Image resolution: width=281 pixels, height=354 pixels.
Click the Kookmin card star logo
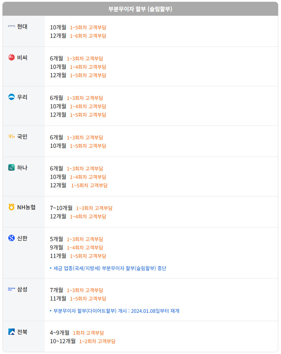(x=12, y=137)
